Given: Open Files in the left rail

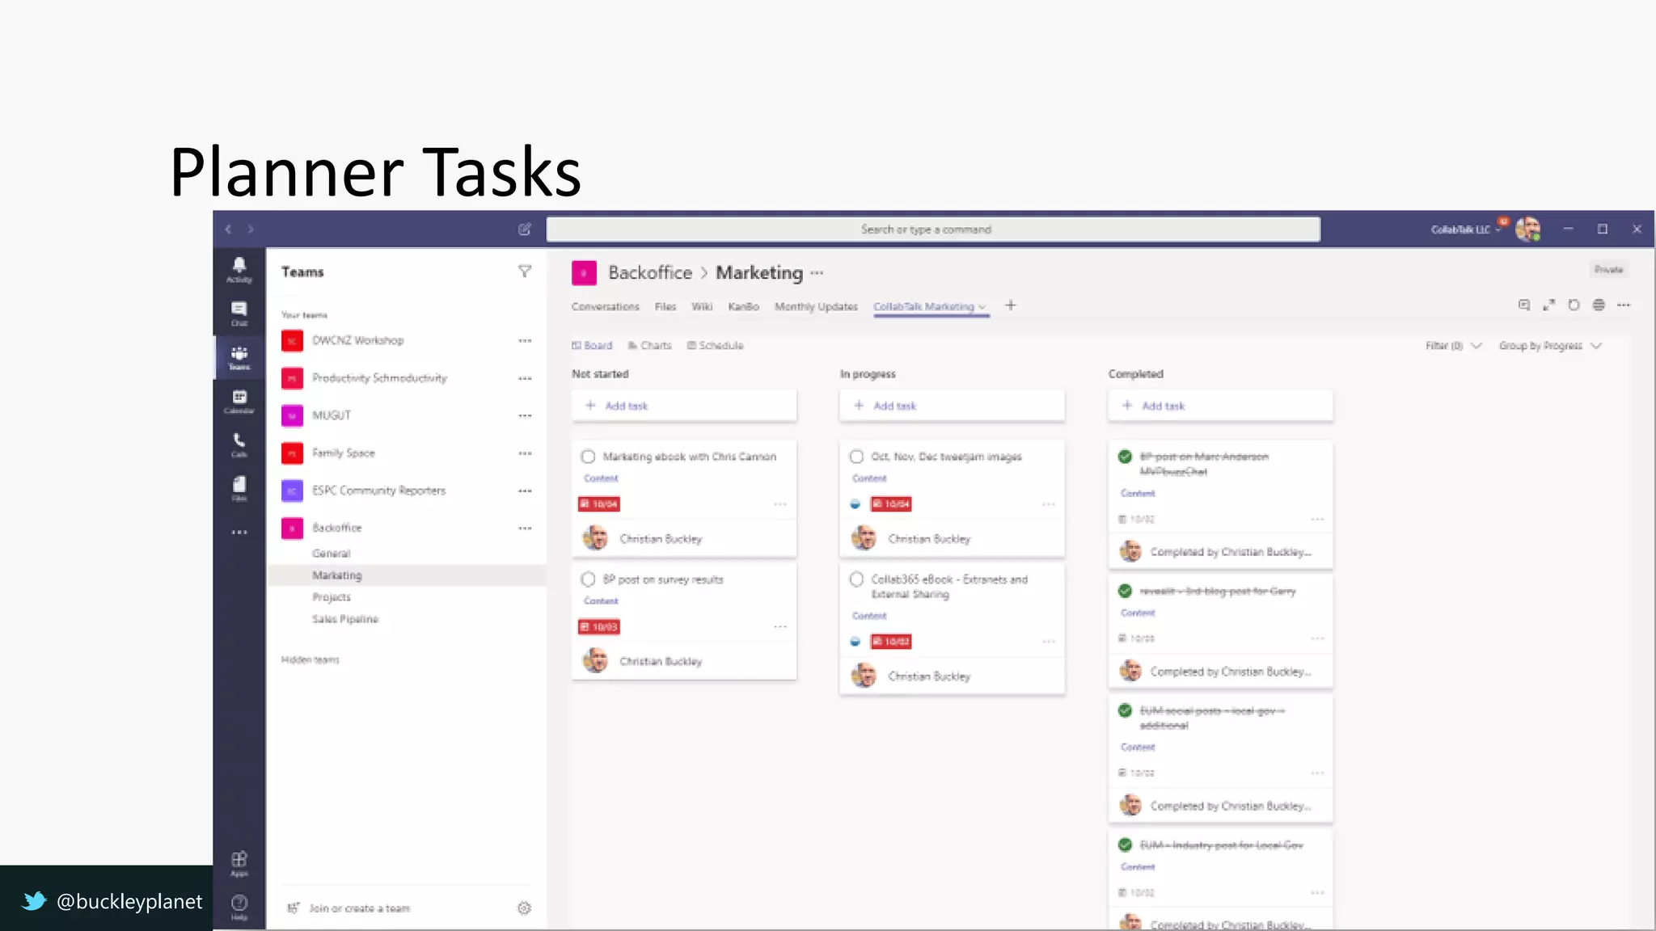Looking at the screenshot, I should pos(239,488).
